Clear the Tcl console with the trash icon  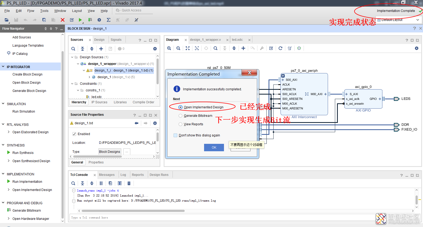pyautogui.click(x=129, y=183)
